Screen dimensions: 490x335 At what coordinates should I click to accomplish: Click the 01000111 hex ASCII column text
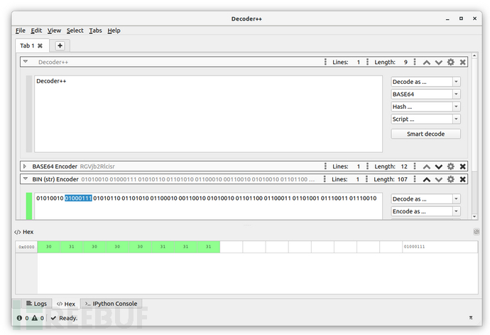tap(414, 247)
